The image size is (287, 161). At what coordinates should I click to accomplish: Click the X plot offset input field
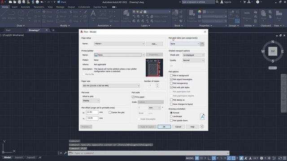tap(92, 112)
